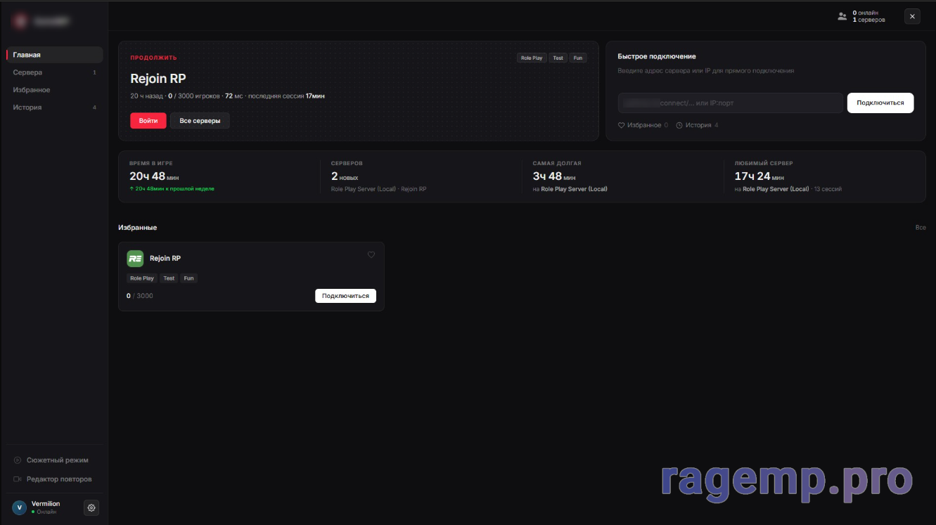Viewport: 936px width, 525px height.
Task: Click the Онлайн status under Vermilion
Action: point(46,512)
